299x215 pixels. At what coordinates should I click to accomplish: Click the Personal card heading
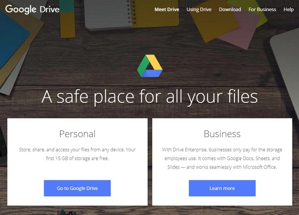point(77,134)
